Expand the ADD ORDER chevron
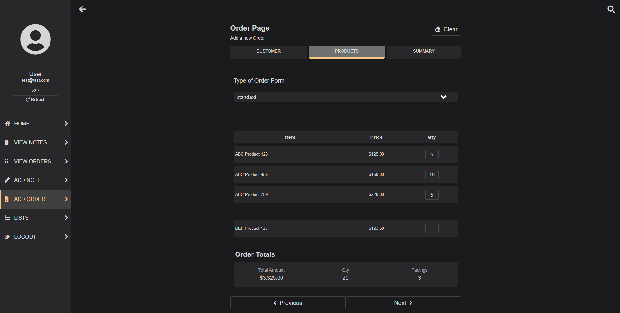 (x=66, y=199)
